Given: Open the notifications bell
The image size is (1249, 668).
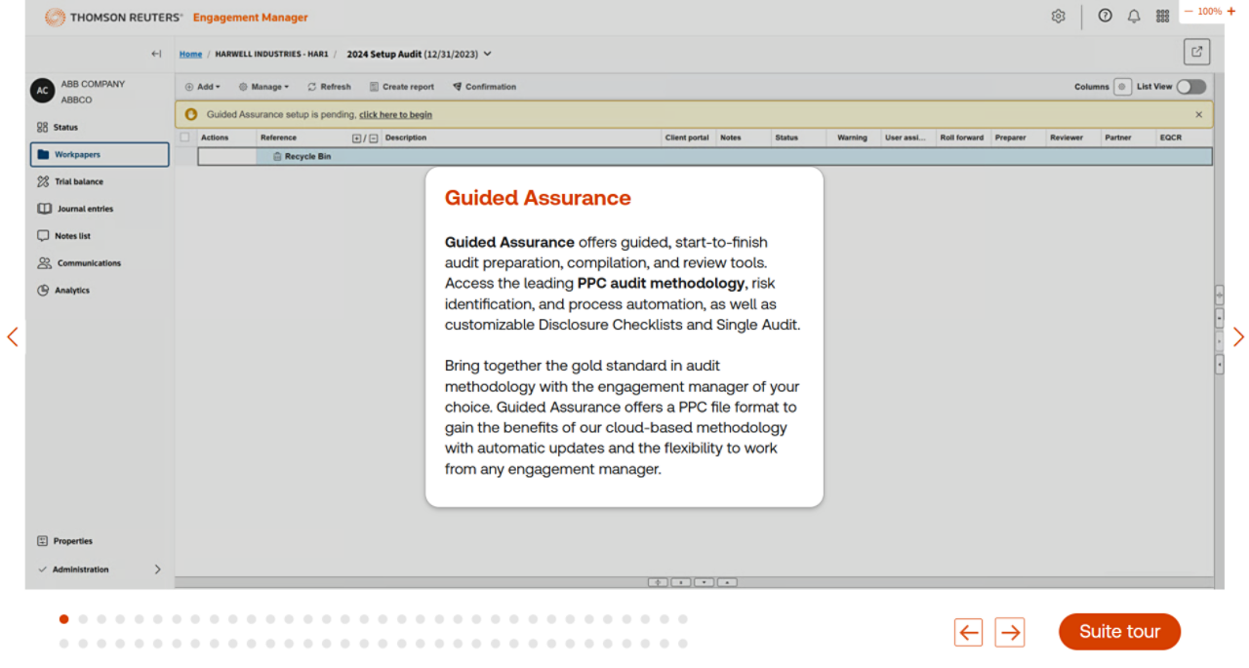Looking at the screenshot, I should click(x=1134, y=17).
